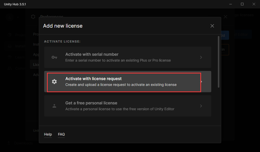This screenshot has height=152, width=260.
Task: Expand the free personal license chevron
Action: 201,106
